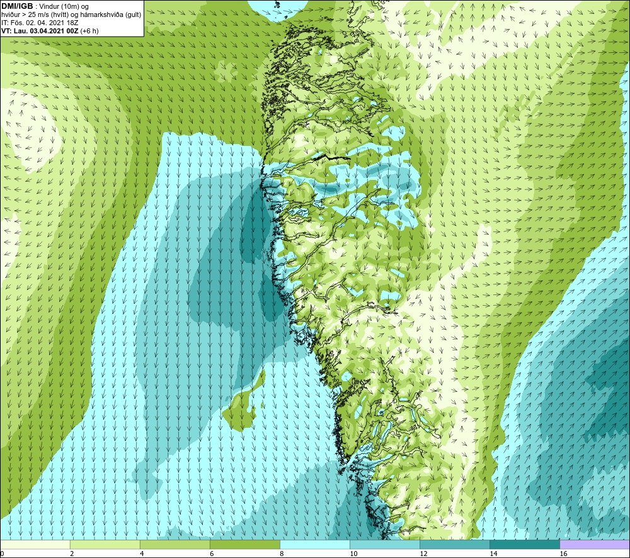Image resolution: width=630 pixels, height=558 pixels.
Task: Click the "DMI/IGB" title text
Action: tap(17, 6)
